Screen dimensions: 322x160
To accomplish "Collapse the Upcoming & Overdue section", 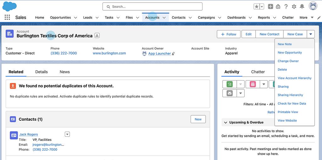I will tap(225, 122).
